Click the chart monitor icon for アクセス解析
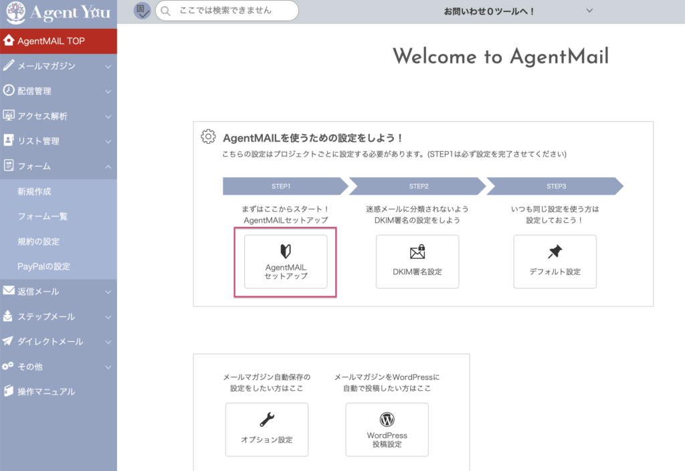Screen dimensions: 685x471 tap(8, 115)
